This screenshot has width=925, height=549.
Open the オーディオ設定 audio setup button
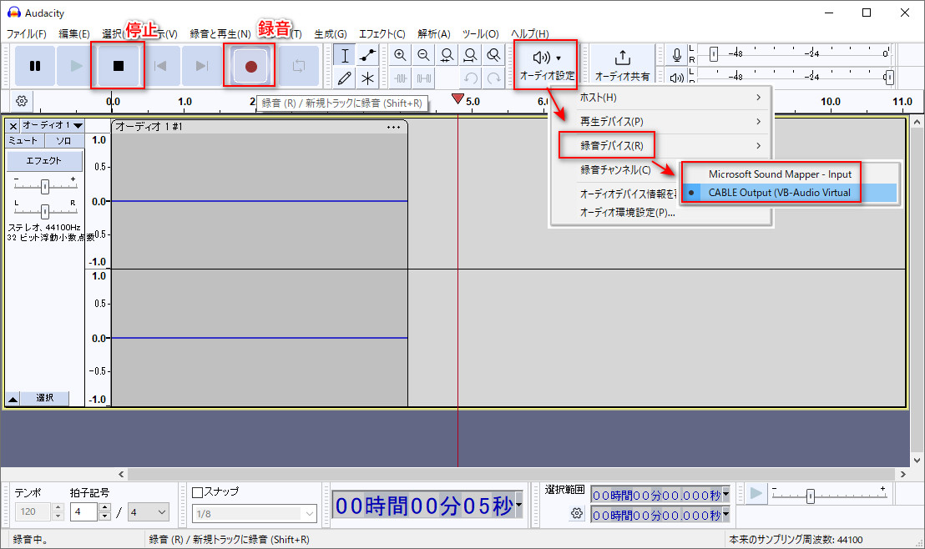[546, 65]
